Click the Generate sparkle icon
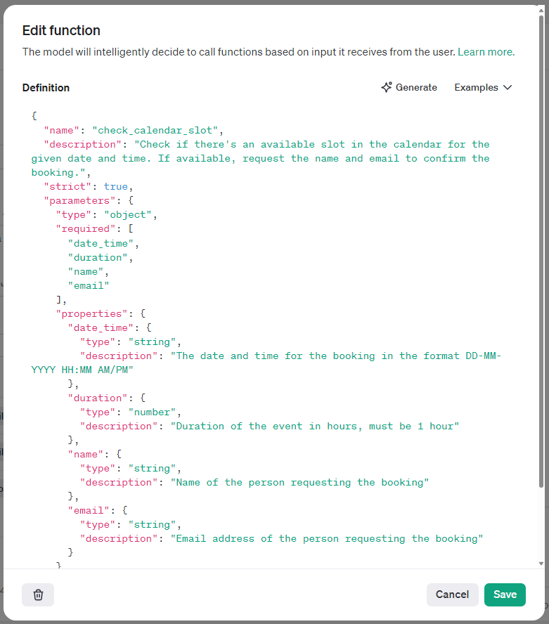Viewport: 549px width, 624px height. [386, 87]
